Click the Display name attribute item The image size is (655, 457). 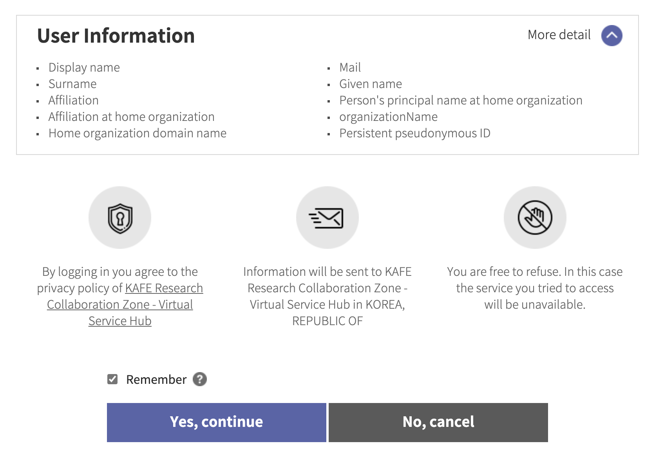click(x=84, y=67)
